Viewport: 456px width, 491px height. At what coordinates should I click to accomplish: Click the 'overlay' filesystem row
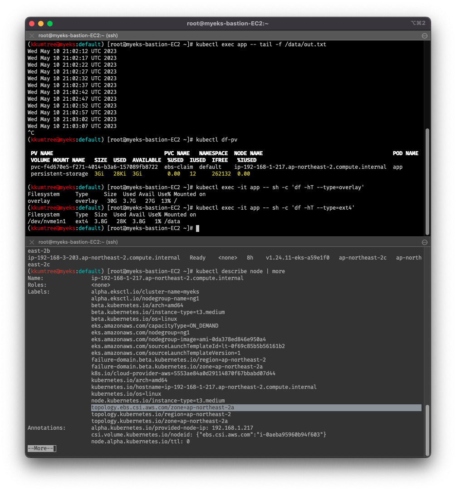(102, 201)
